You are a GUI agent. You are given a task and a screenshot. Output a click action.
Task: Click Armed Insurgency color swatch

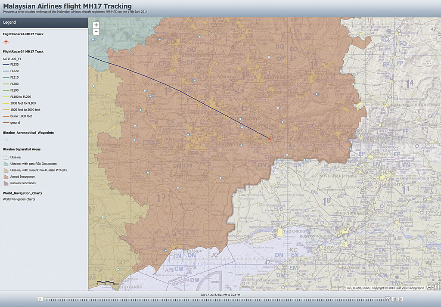point(6,177)
